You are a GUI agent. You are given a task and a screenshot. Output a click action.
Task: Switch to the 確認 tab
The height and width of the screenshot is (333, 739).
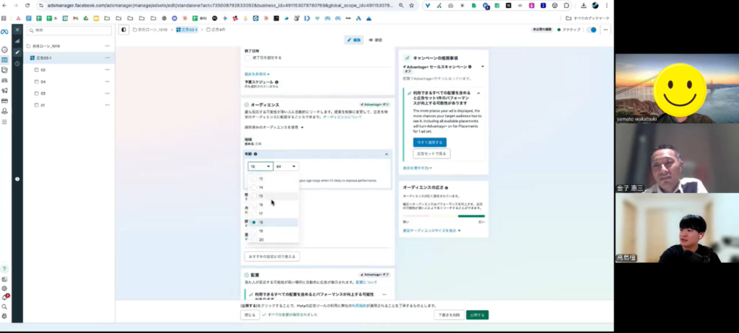tap(375, 40)
